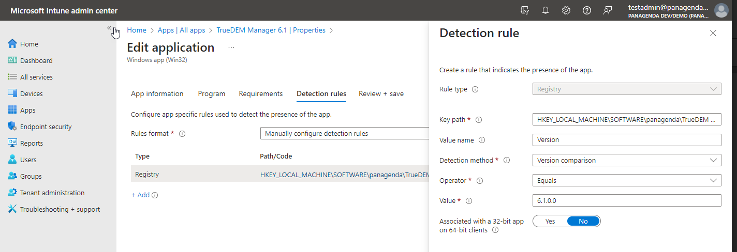The width and height of the screenshot is (737, 252).
Task: Expand the Detection method dropdown
Action: pos(626,160)
